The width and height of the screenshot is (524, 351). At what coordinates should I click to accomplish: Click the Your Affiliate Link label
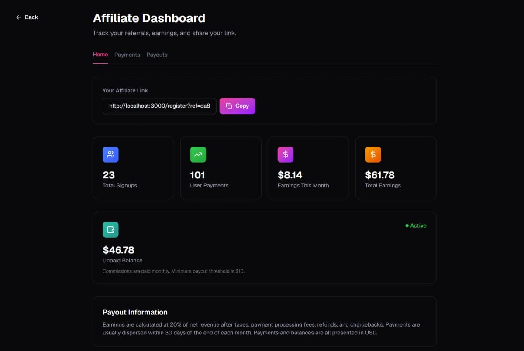pos(125,90)
